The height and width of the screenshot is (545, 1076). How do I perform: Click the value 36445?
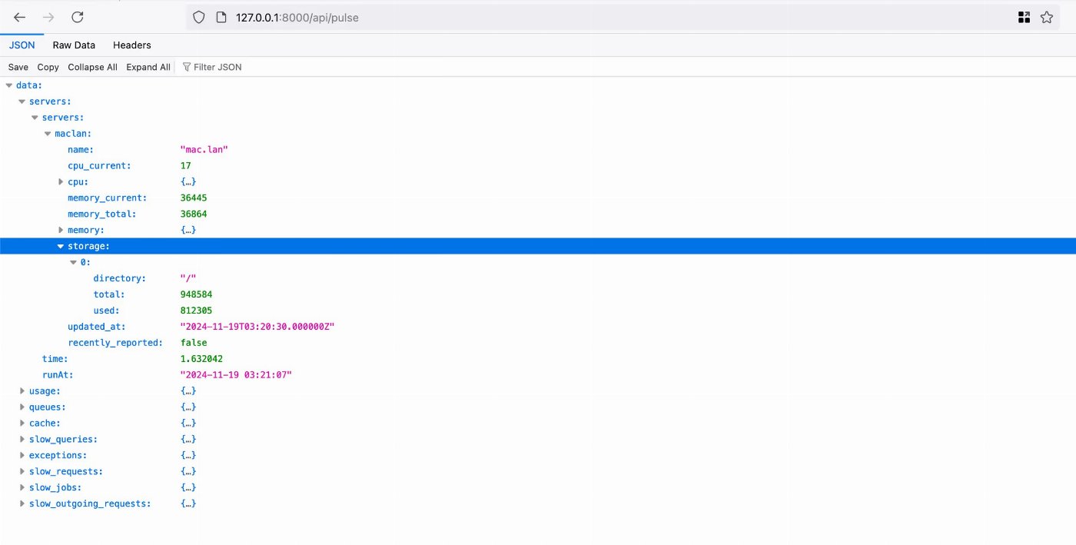[194, 198]
